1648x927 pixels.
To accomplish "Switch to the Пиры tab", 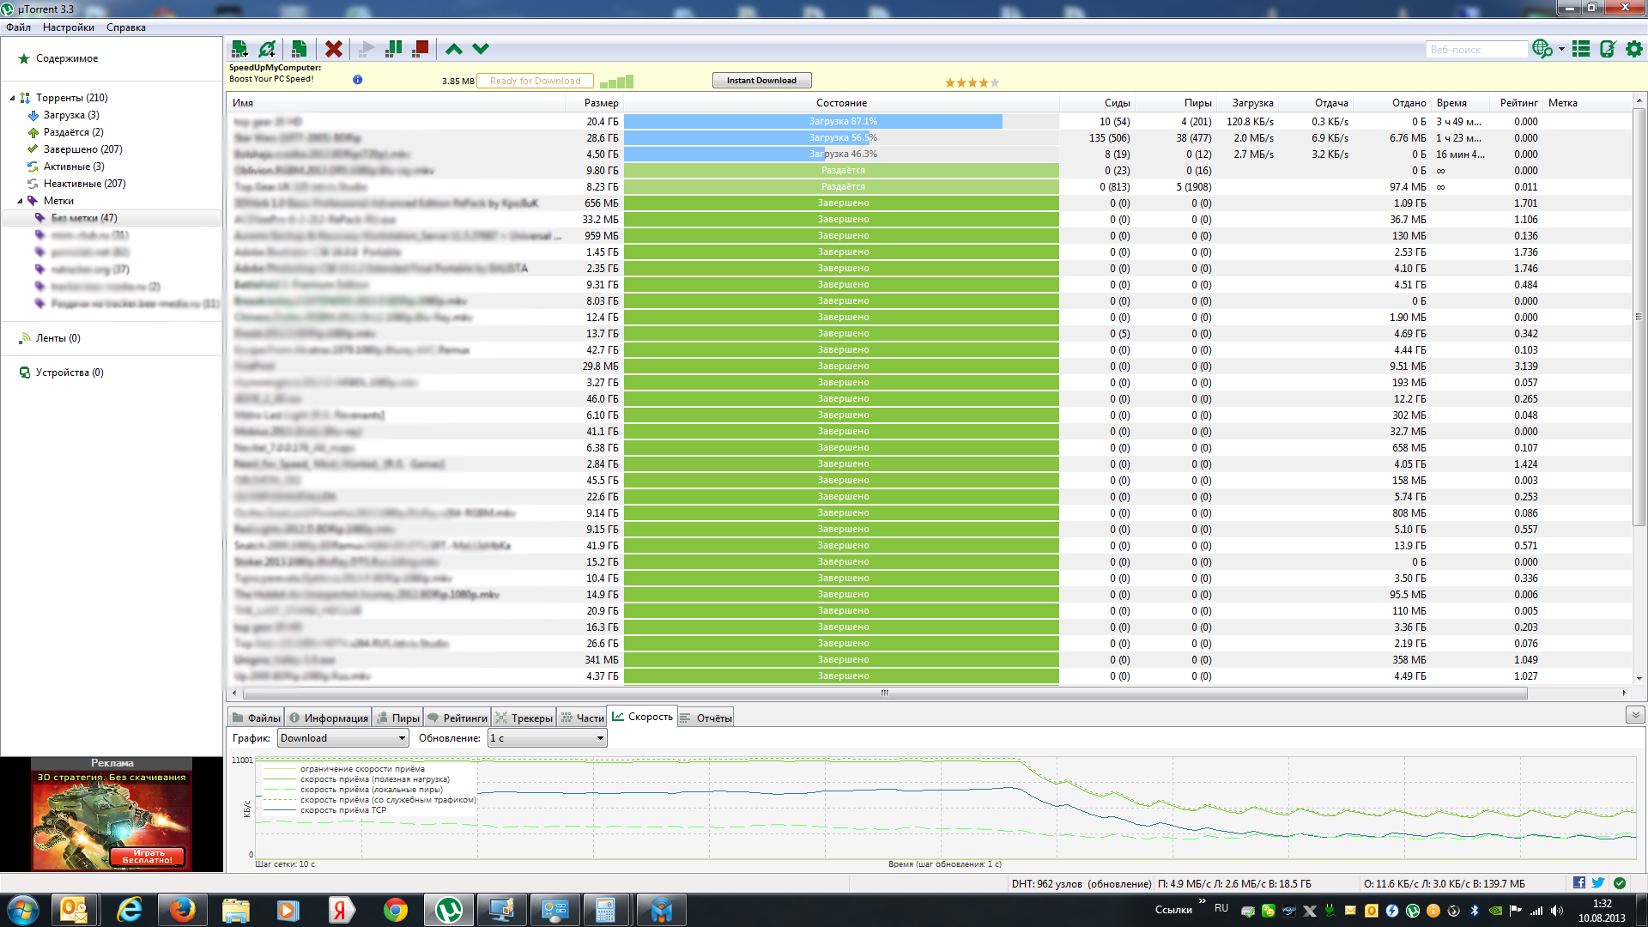I will (398, 718).
